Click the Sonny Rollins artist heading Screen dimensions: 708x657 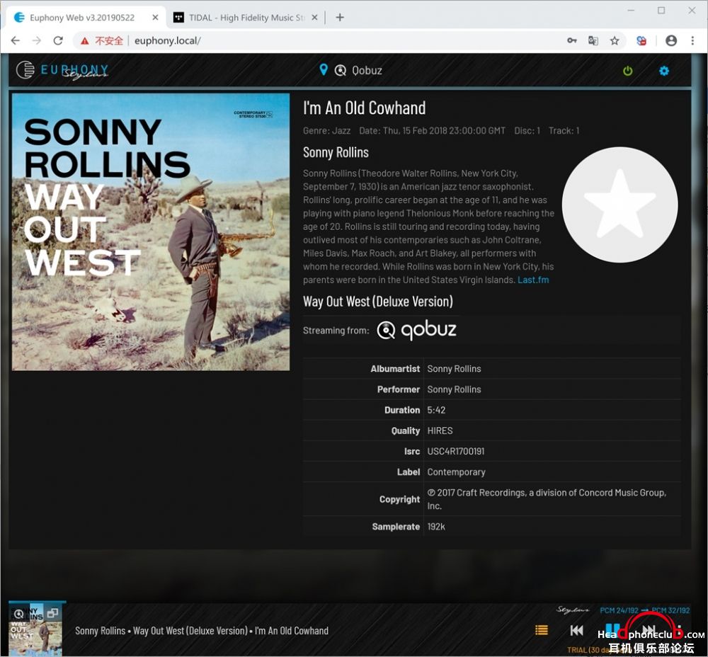click(336, 152)
